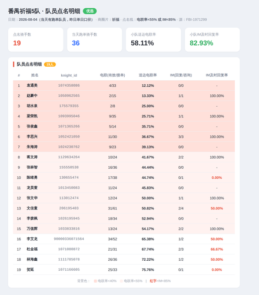Click the threshold text 电联率<55% 或 IM<85%
This screenshot has height=295, width=259.
[x=156, y=19]
